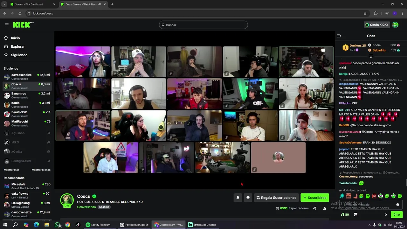407x229 pixels.
Task: Insert the teal waving hand emote
Action: [x=342, y=196]
